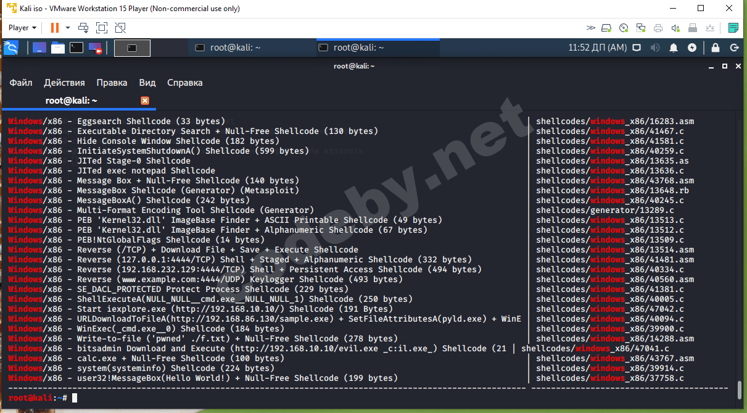Click path shellcodes/windows_x86/43768.asm
Image resolution: width=747 pixels, height=413 pixels.
[x=615, y=180]
